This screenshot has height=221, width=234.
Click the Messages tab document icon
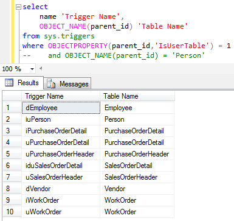coord(51,83)
